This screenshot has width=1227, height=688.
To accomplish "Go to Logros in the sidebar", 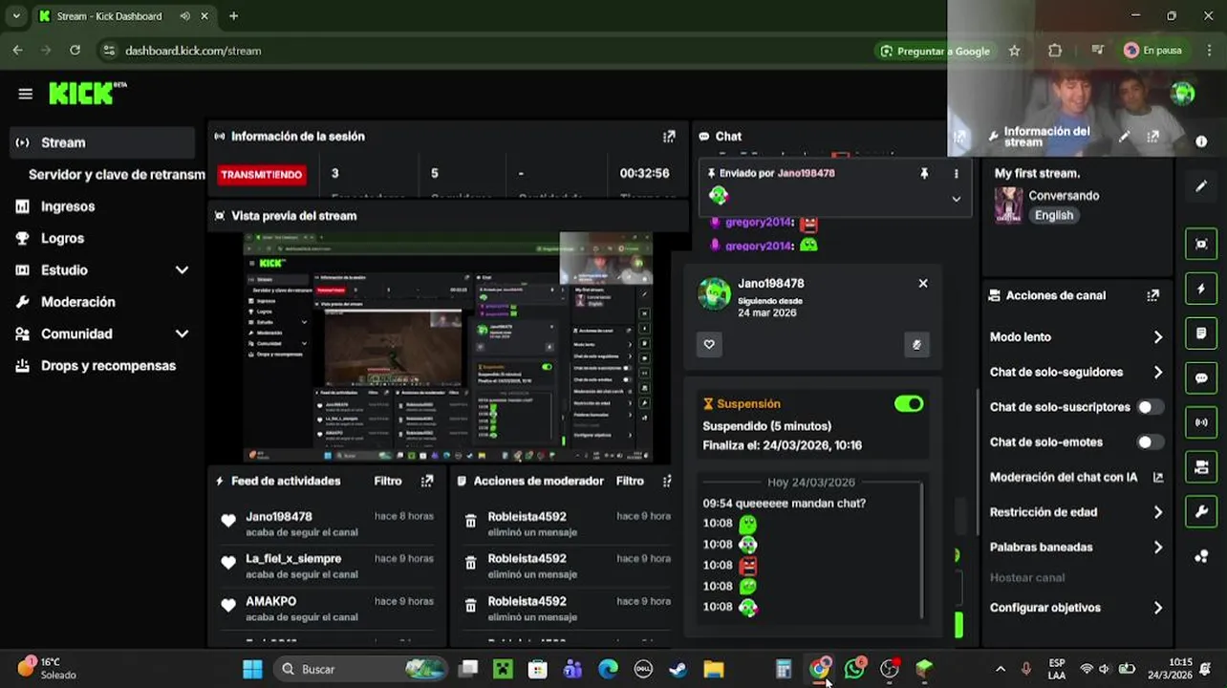I will click(x=62, y=239).
